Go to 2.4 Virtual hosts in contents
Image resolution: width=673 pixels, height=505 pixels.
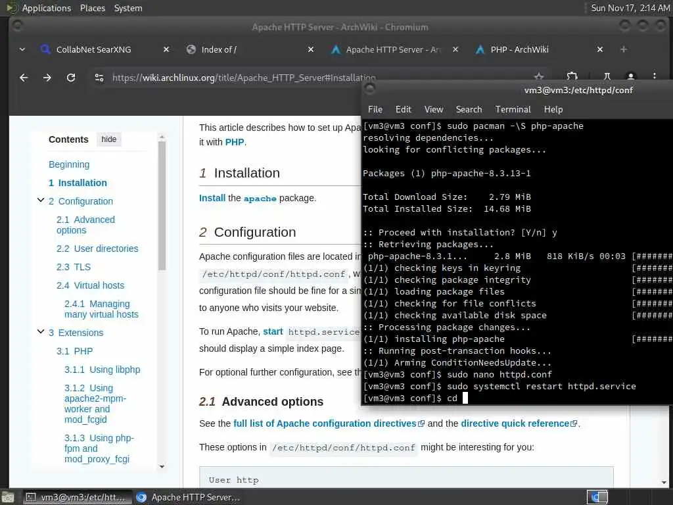tap(90, 285)
